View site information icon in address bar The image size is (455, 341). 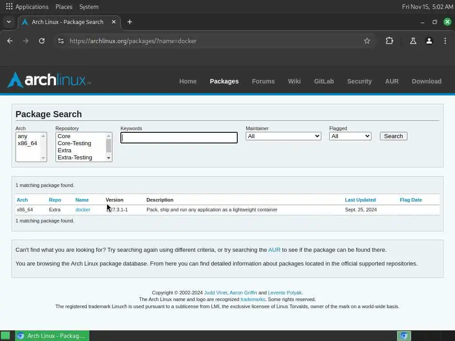[x=60, y=41]
